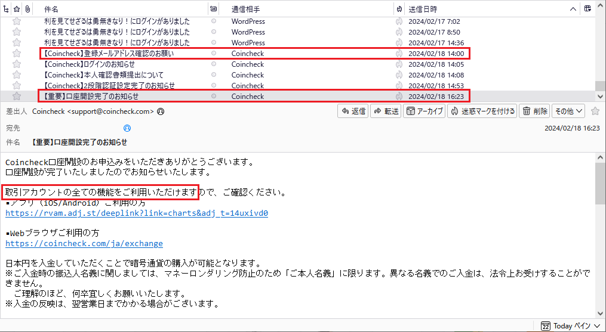The image size is (606, 332).
Task: Click the thread column header icon
Action: (6, 10)
